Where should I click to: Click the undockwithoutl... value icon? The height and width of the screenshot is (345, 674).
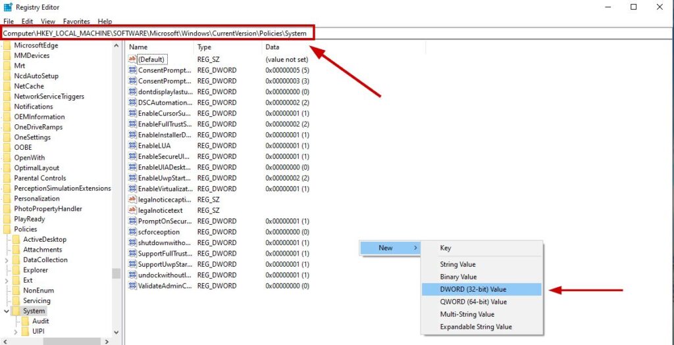point(132,275)
